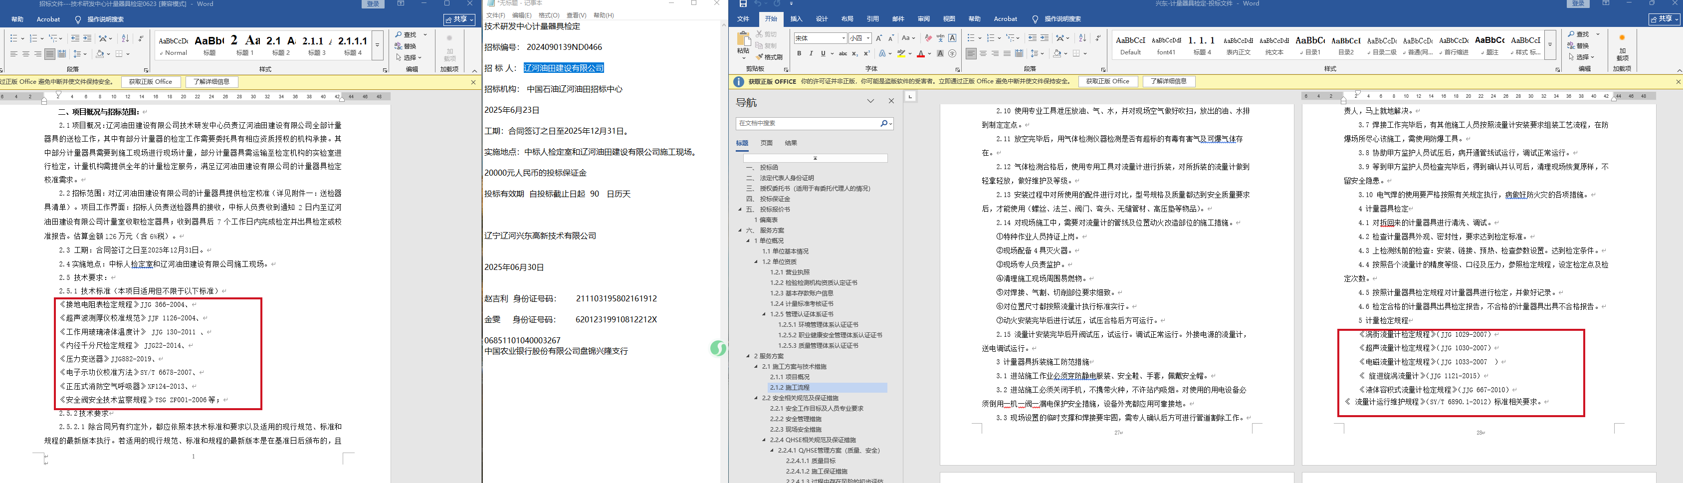
Task: Toggle italic in 投标文件 Word
Action: 811,53
